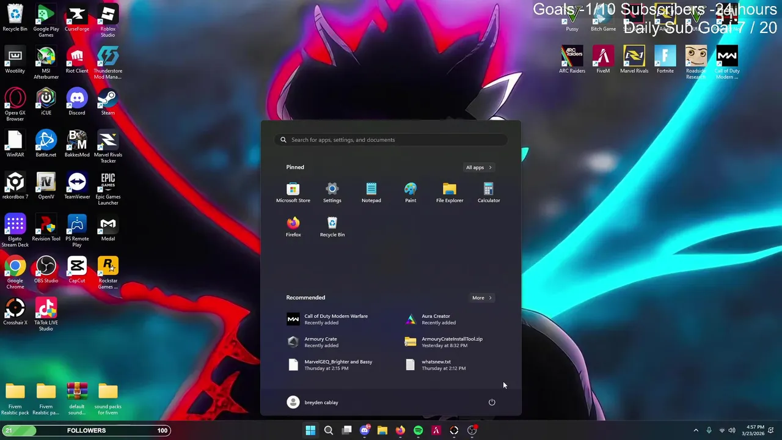
Task: Open Calculator from pinned apps
Action: point(489,193)
